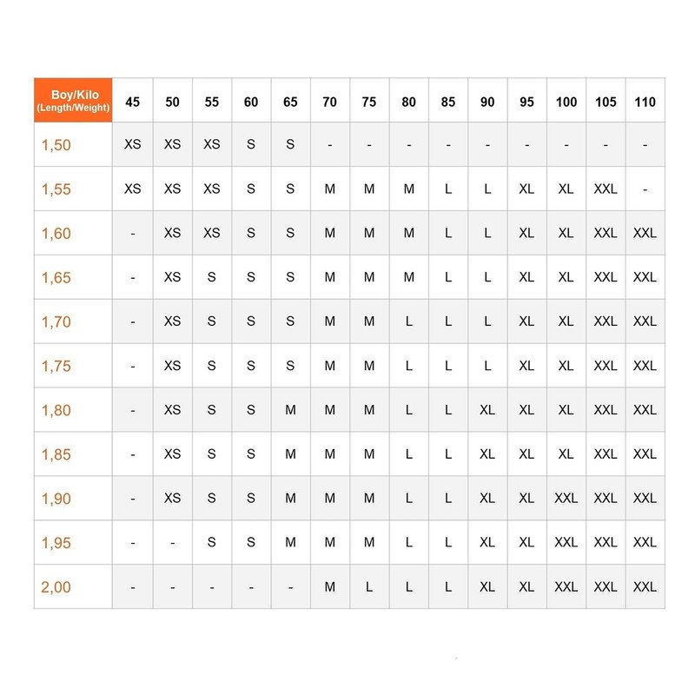This screenshot has width=695, height=695.
Task: Select the XL cell for 1,80 at 90 kilos
Action: tap(487, 410)
